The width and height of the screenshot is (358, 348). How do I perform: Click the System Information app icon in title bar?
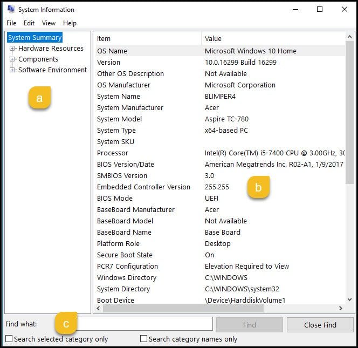click(x=11, y=9)
